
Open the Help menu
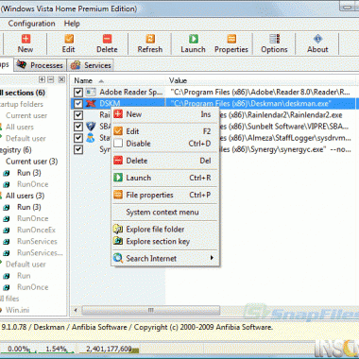tap(72, 24)
